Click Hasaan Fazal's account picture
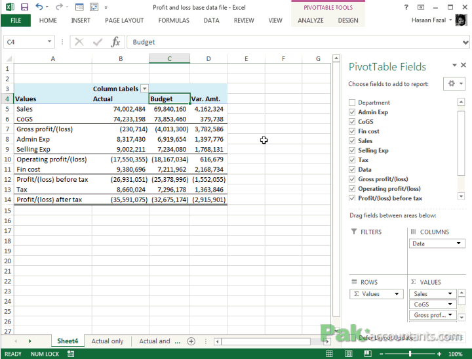 point(461,20)
